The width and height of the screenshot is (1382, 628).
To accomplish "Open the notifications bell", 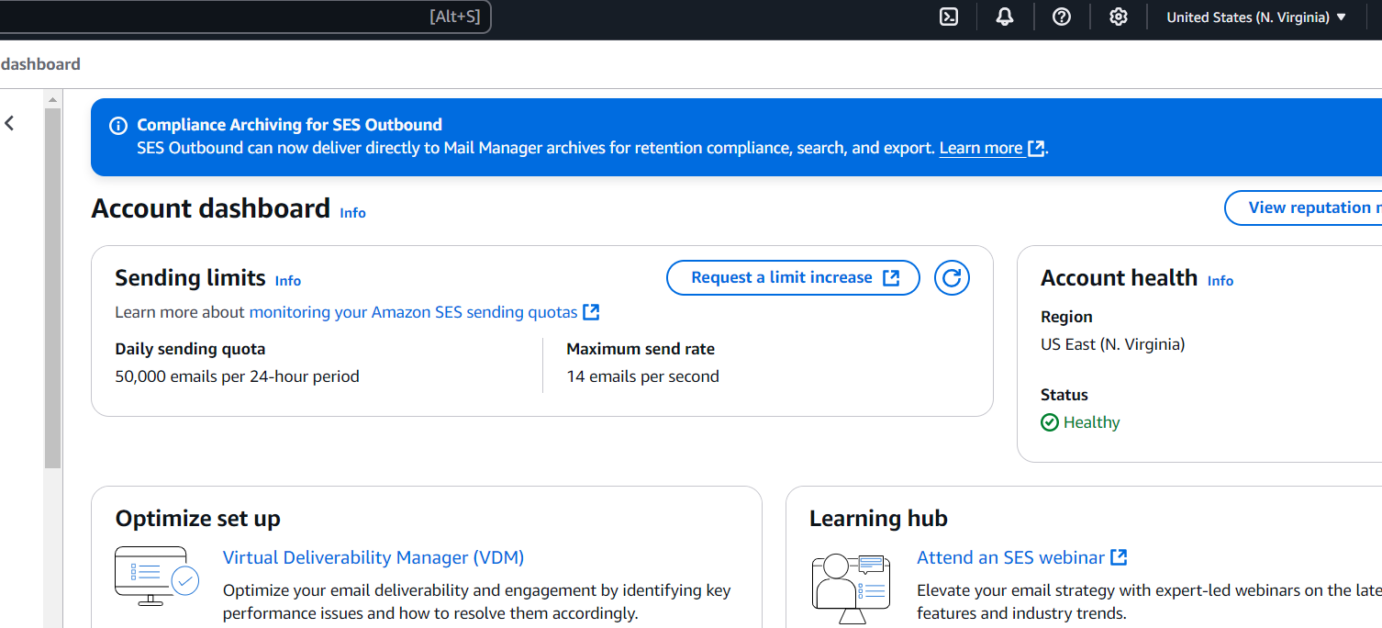I will tap(1005, 17).
